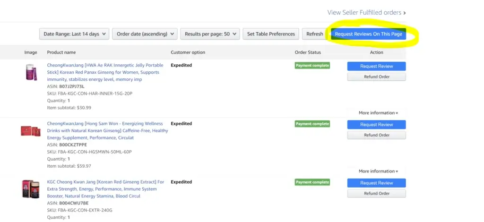Click Request Reviews On This Page button

point(368,34)
